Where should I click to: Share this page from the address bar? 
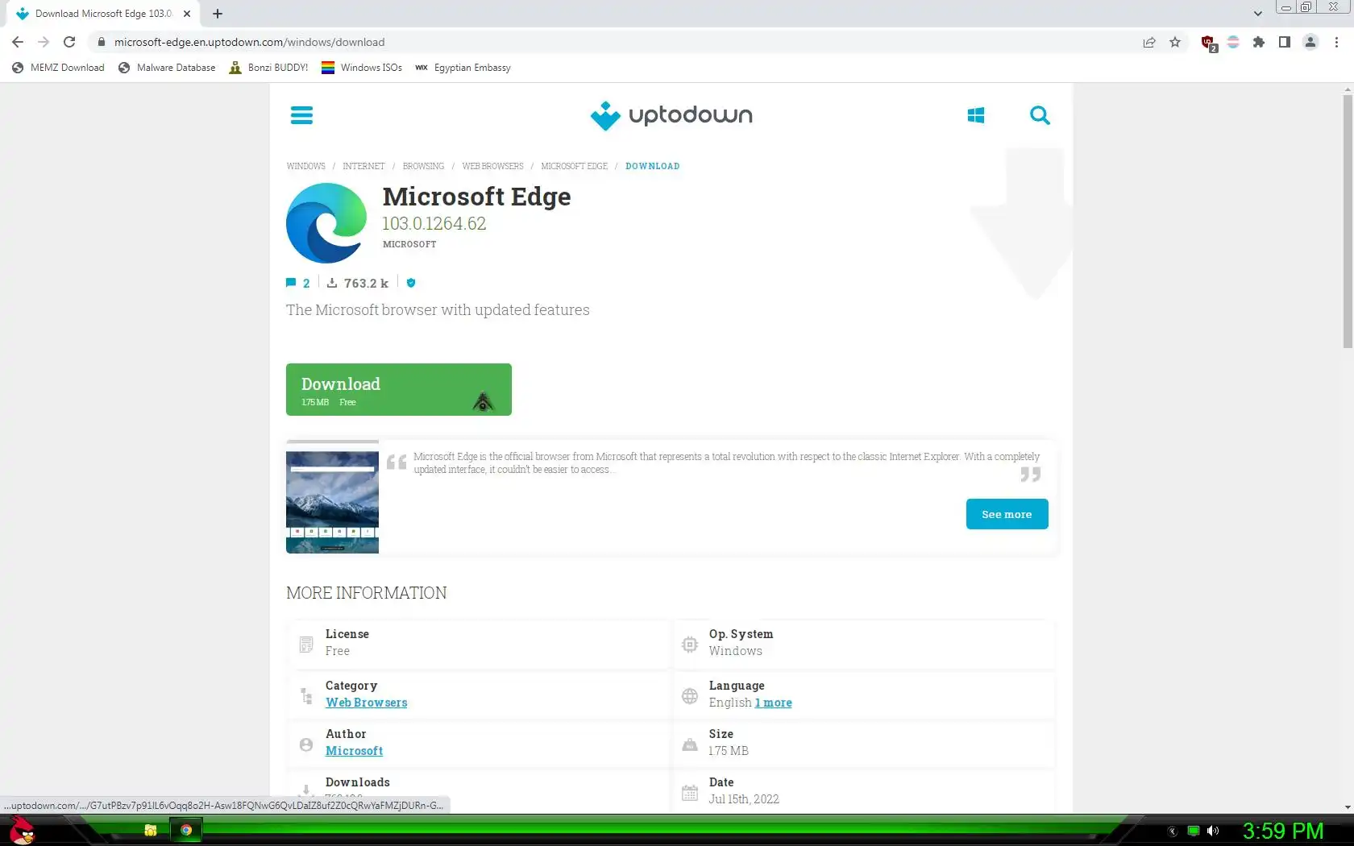point(1149,42)
